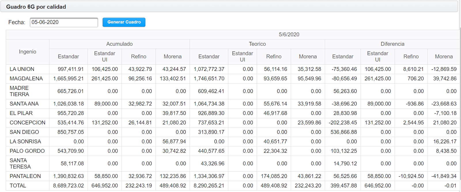Click total value 8,689,723.02

tap(68, 186)
